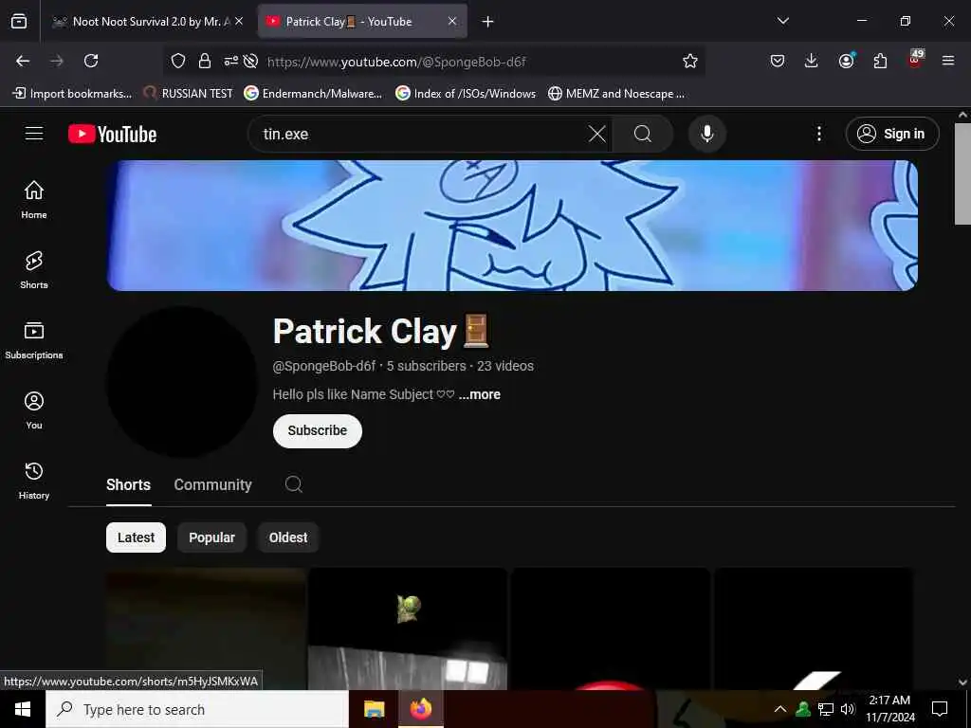
Task: Click the YouTube logo
Action: (x=112, y=134)
